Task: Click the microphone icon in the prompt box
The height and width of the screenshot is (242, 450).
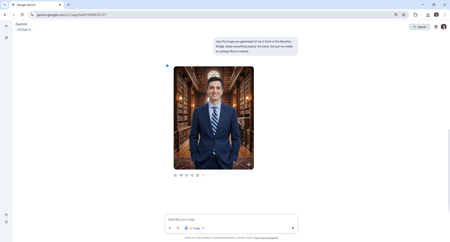Action: (x=293, y=228)
